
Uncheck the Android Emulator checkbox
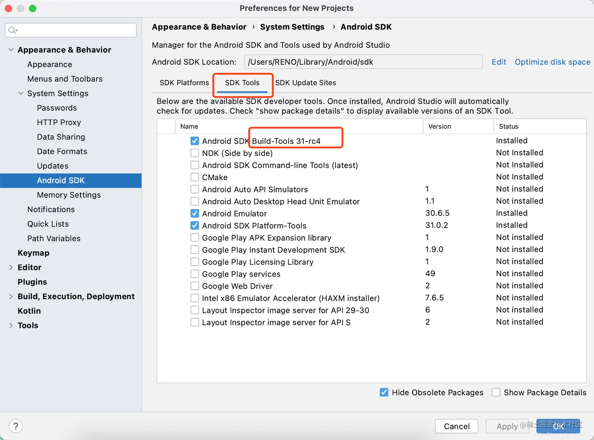point(194,214)
